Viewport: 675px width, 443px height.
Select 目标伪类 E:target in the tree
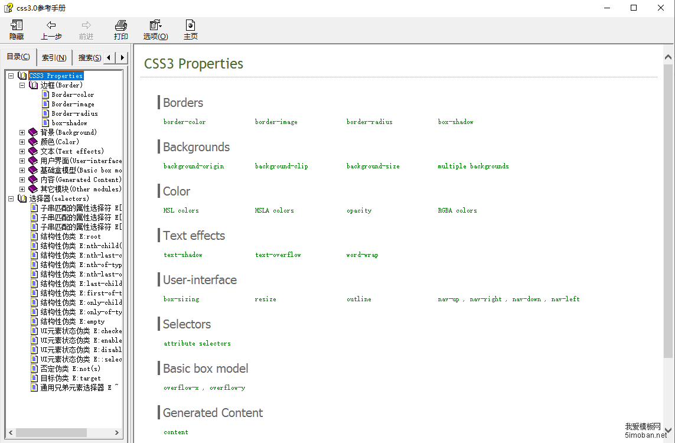[70, 378]
